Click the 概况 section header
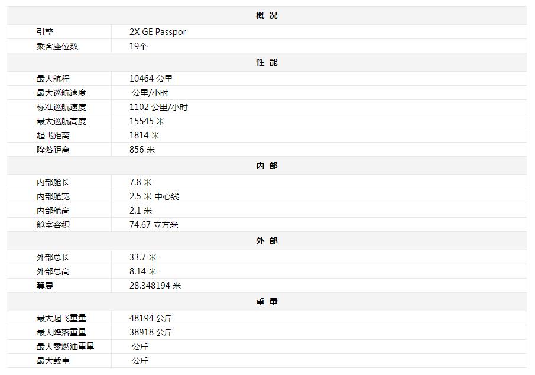Viewport: 535px width, 375px height. [x=267, y=15]
